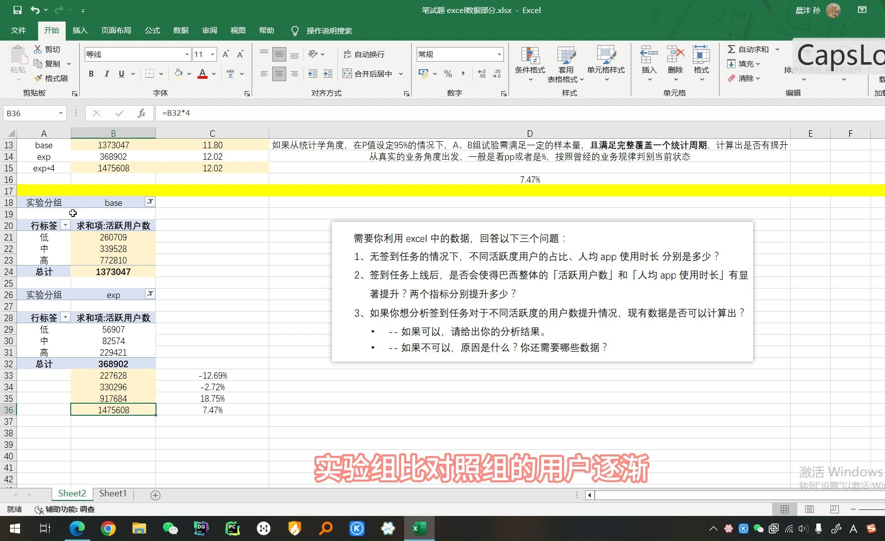Decrease the font size
Viewport: 885px width, 541px height.
[241, 54]
